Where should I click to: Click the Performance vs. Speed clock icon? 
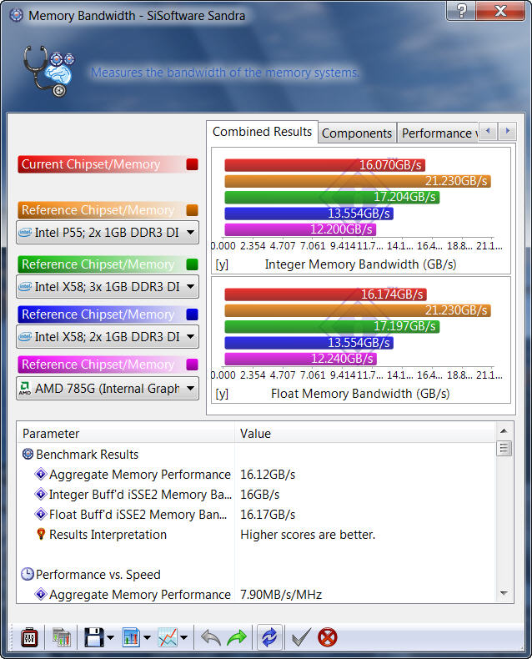pyautogui.click(x=28, y=574)
